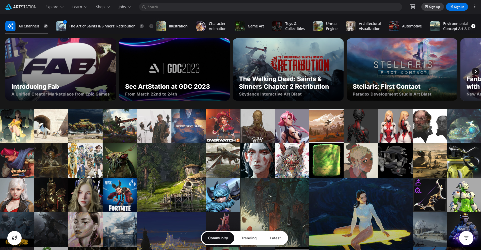Focus the Search field

[270, 7]
